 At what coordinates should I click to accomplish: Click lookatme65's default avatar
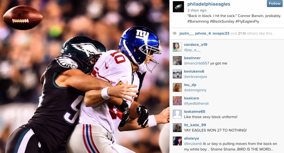pos(177,114)
